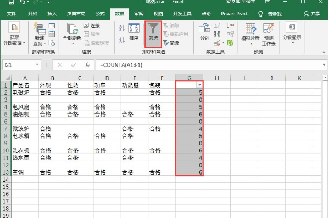328x218 pixels.
Task: Click the Remove Duplicates icon
Action: [216, 34]
